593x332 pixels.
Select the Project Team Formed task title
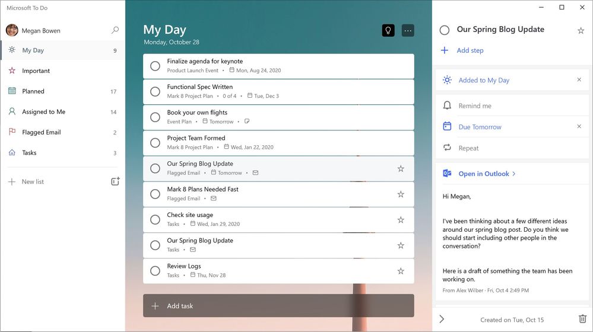click(196, 138)
